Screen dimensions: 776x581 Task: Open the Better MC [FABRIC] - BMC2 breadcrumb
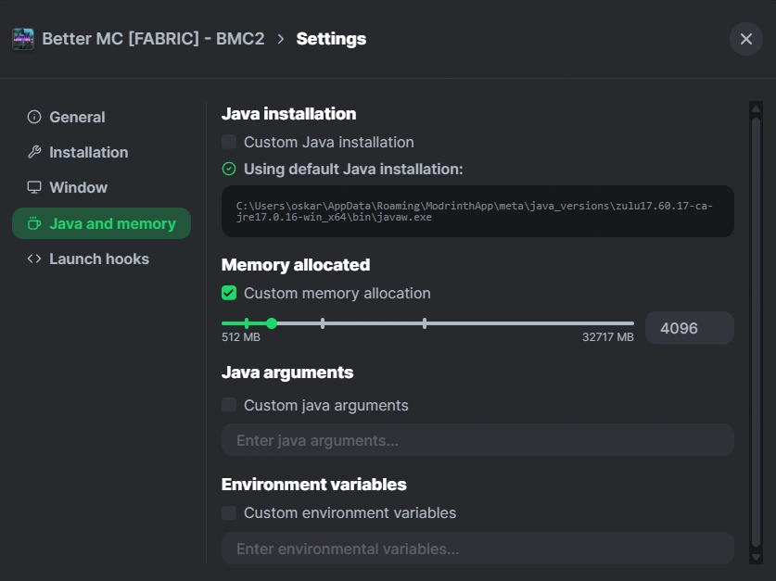[x=153, y=39]
